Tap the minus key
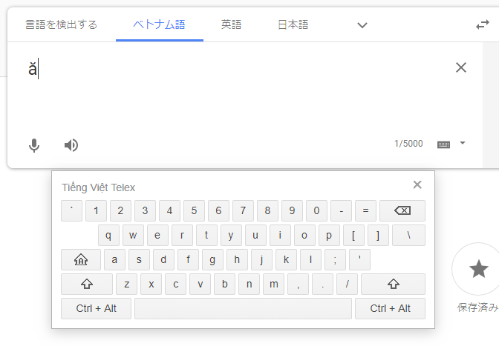Viewport: 499px width, 346px height. pos(341,210)
